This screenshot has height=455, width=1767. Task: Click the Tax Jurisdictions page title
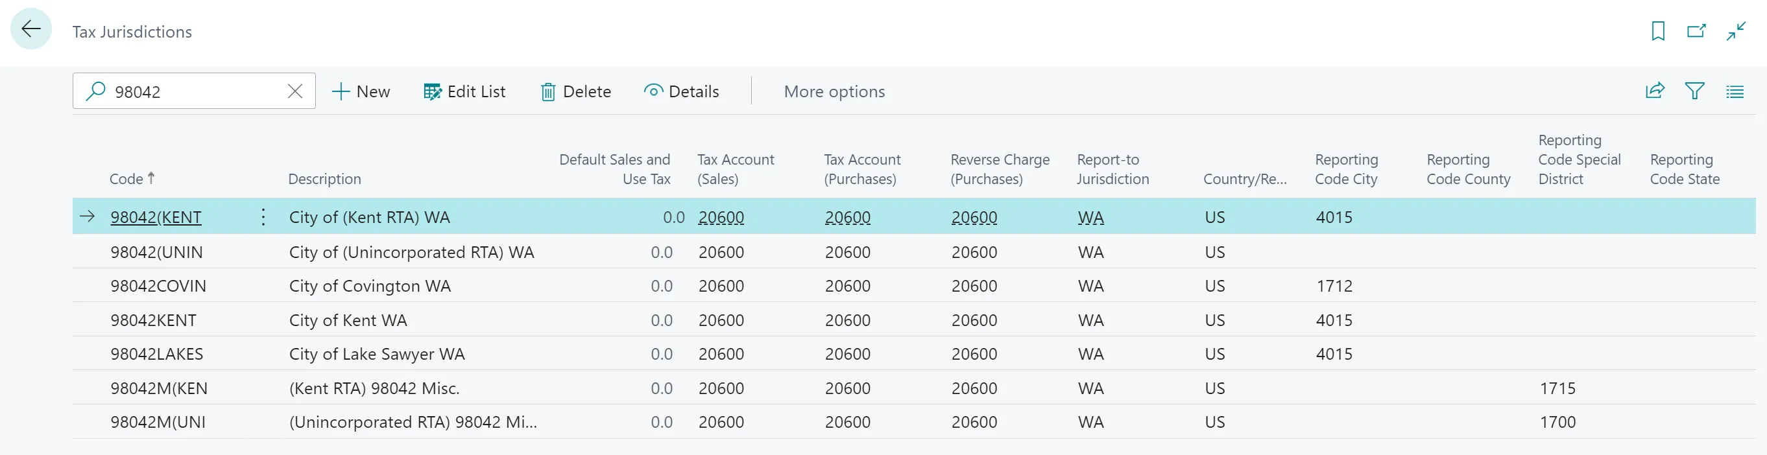pyautogui.click(x=132, y=32)
